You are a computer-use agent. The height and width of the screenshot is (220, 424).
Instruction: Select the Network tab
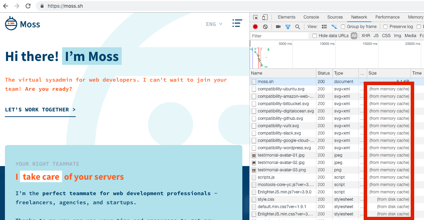coord(359,17)
